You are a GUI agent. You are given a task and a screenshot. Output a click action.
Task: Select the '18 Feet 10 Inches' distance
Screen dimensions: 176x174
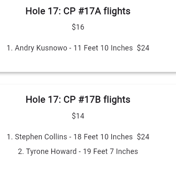[x=103, y=137]
